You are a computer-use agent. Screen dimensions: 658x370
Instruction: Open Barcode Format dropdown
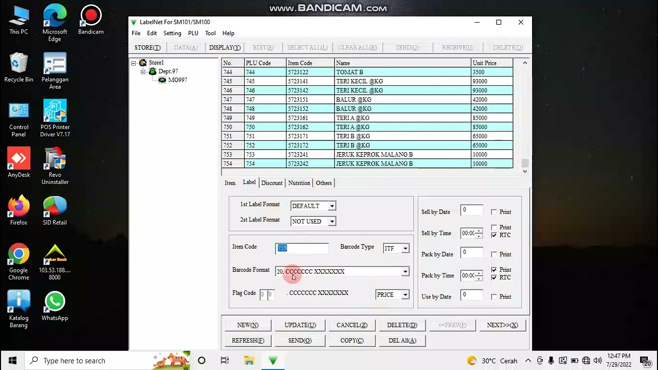(x=405, y=271)
